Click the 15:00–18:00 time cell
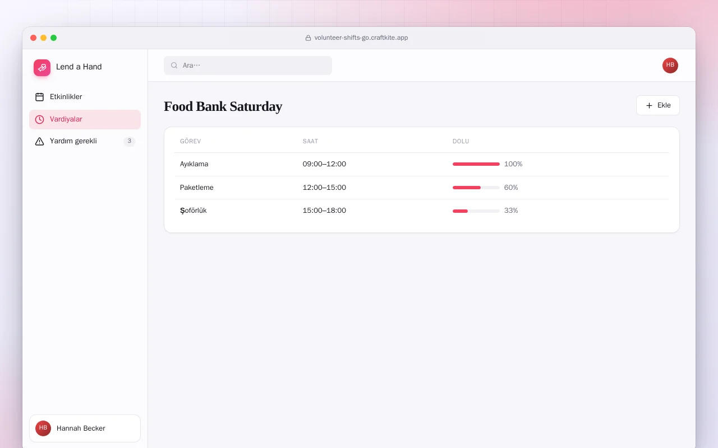The width and height of the screenshot is (718, 448). [x=324, y=211]
